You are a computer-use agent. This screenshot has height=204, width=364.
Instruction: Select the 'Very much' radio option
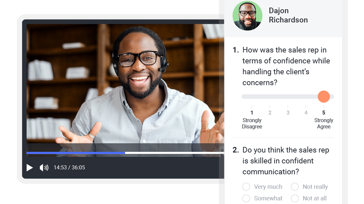(246, 187)
